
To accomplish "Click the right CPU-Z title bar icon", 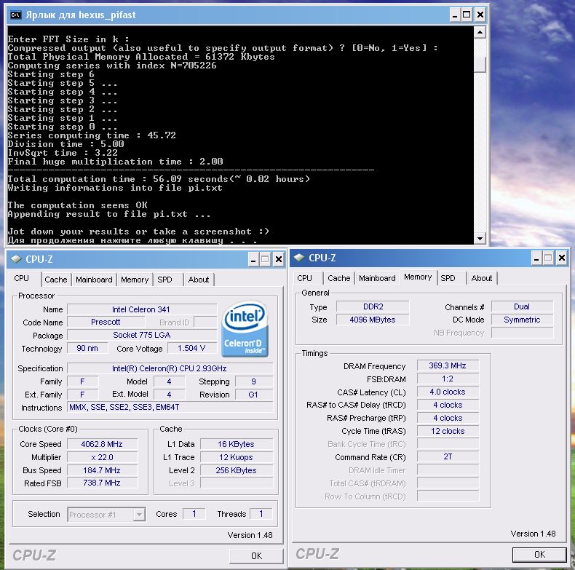I will (299, 258).
